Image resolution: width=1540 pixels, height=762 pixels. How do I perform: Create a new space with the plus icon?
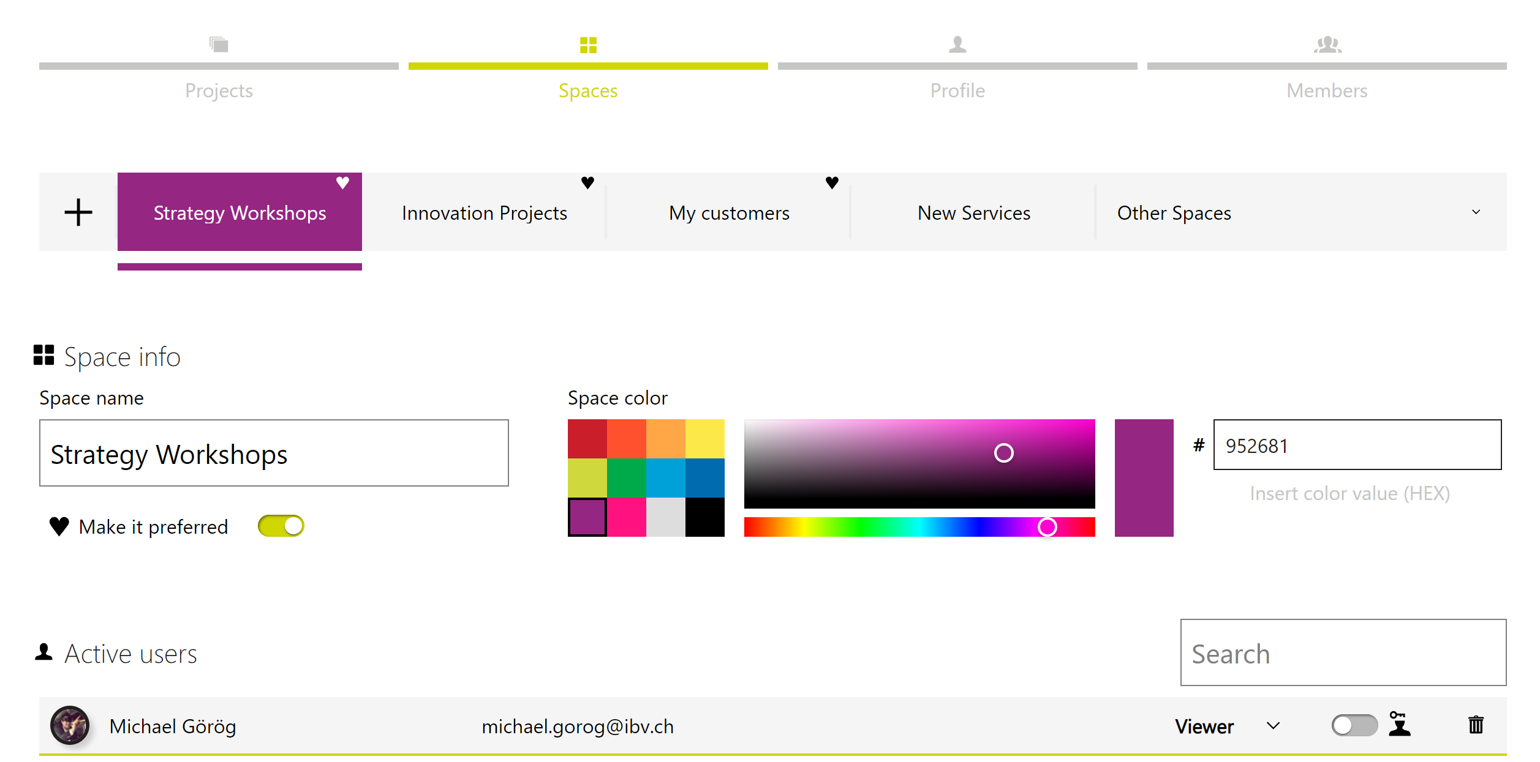click(78, 212)
